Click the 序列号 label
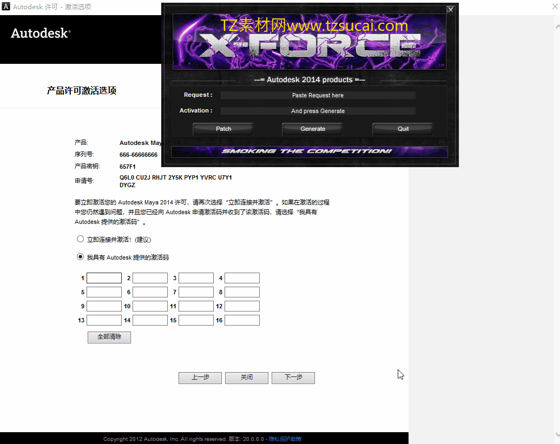This screenshot has width=560, height=444. 84,155
